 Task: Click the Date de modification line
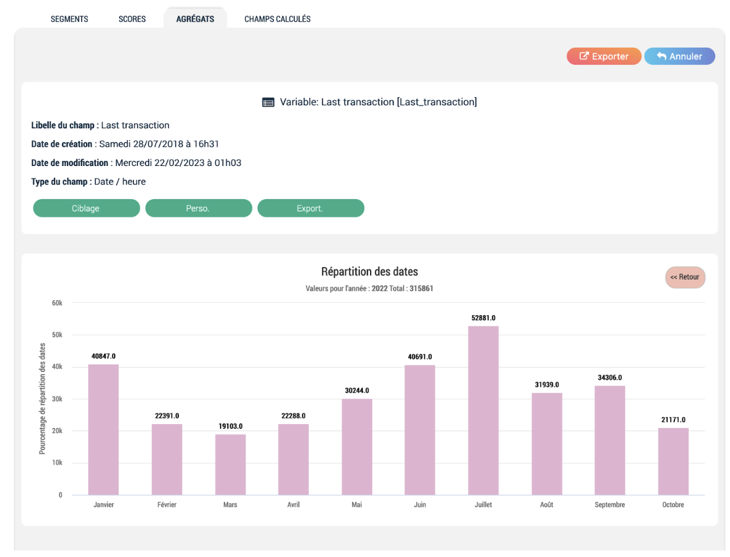click(136, 163)
